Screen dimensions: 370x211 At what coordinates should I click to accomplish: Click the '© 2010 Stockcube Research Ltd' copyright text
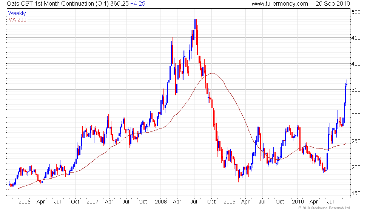coord(324,208)
